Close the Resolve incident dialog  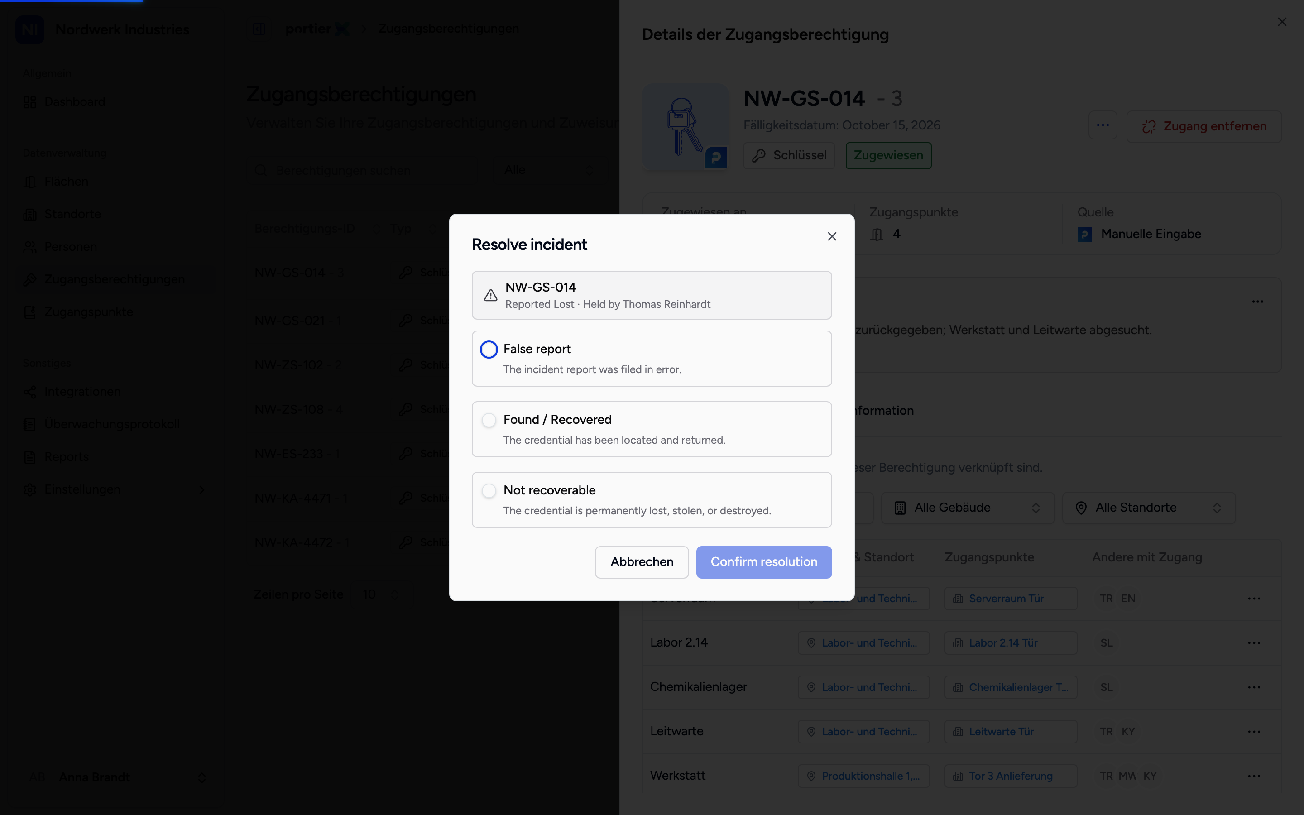(832, 237)
